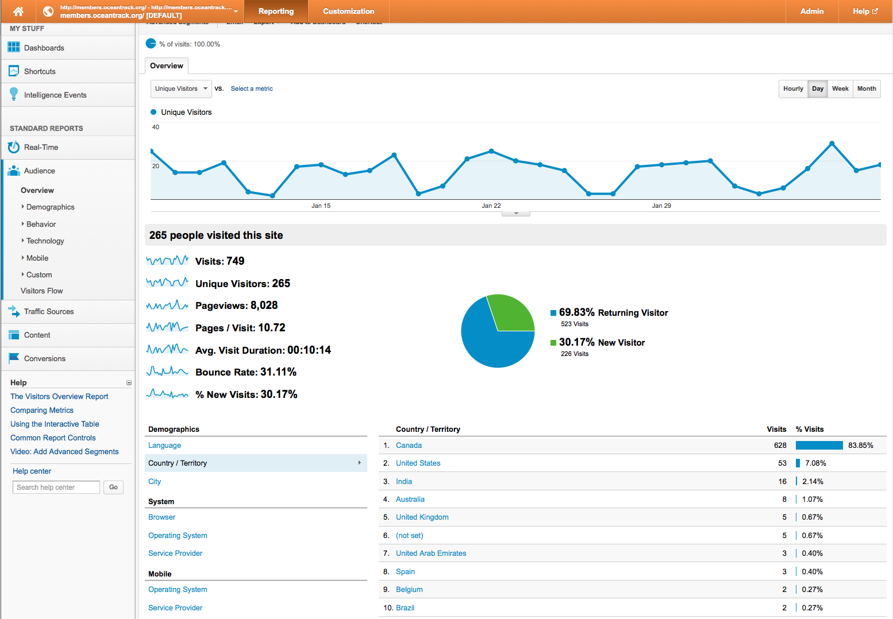The width and height of the screenshot is (893, 619).
Task: Open Content section icon
Action: [14, 335]
